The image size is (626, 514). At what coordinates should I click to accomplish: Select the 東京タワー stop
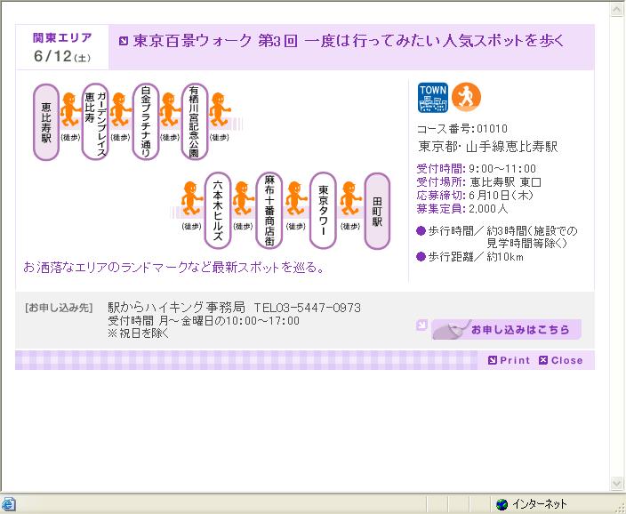323,211
